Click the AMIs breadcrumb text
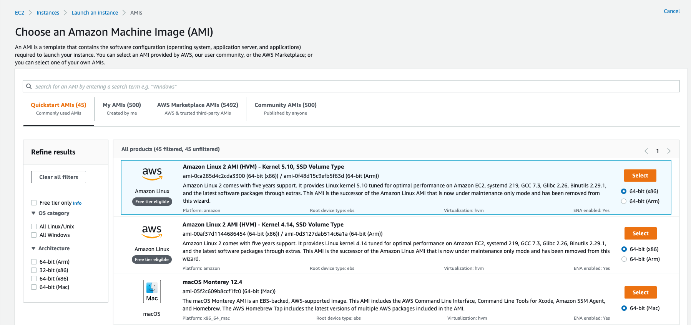The height and width of the screenshot is (325, 691). pos(136,13)
